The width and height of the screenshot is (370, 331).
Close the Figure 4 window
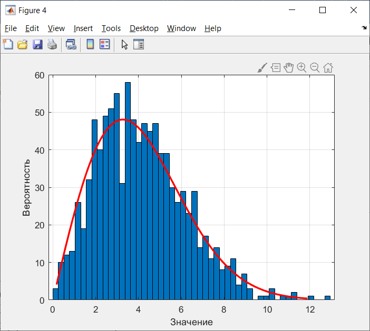click(x=354, y=10)
